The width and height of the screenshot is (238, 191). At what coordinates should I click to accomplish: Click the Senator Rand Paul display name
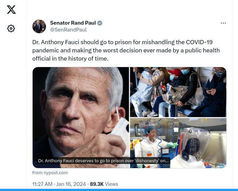[73, 23]
